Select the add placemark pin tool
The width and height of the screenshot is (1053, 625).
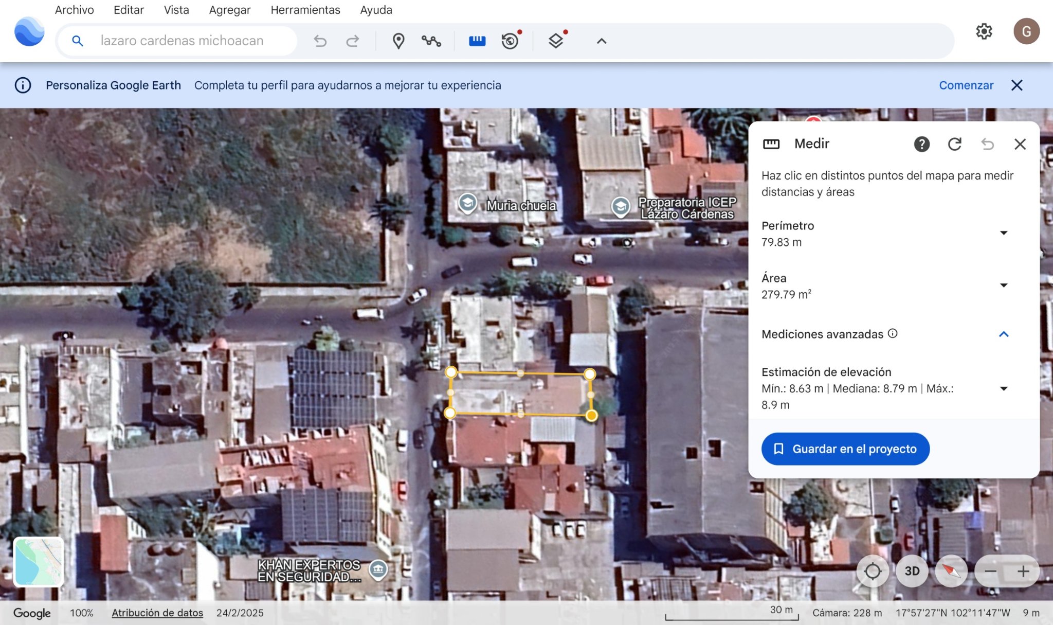398,41
